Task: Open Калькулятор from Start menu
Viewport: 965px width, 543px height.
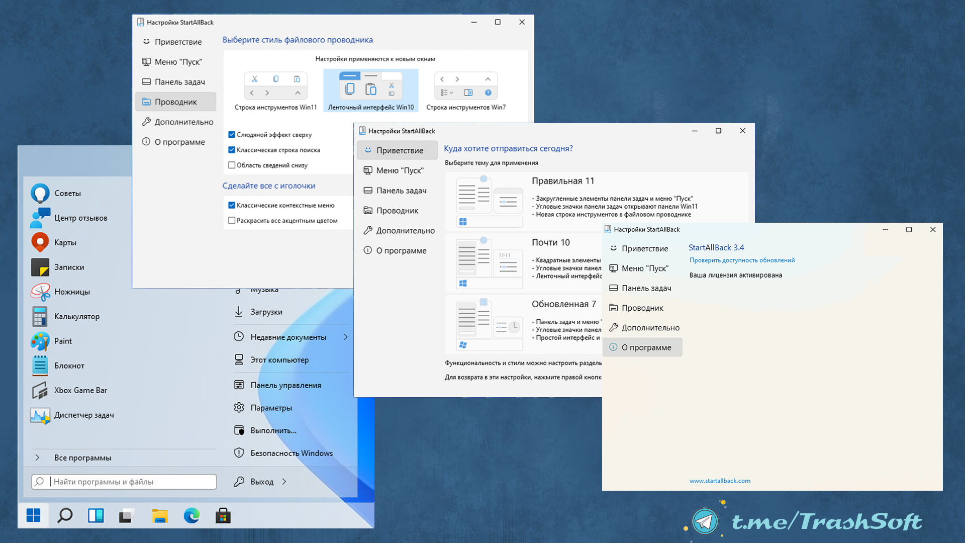Action: (x=65, y=316)
